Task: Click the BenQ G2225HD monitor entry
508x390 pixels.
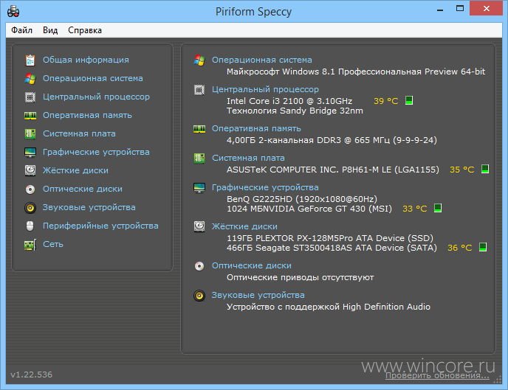Action: click(x=301, y=199)
